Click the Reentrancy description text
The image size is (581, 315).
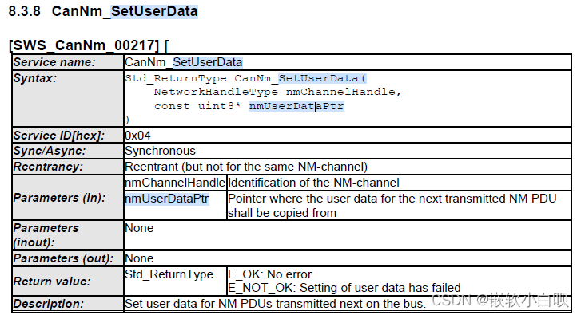246,167
